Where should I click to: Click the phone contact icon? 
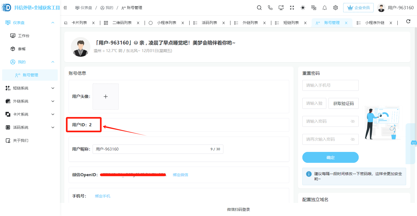tap(270, 8)
